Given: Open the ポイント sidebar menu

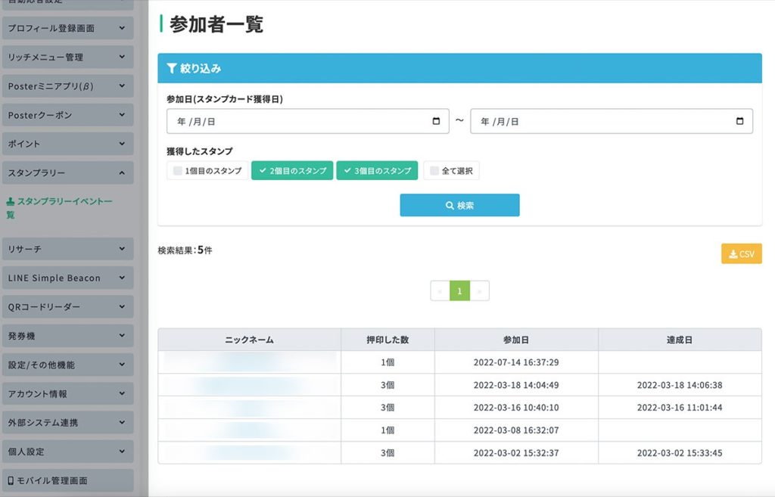Looking at the screenshot, I should pos(67,144).
